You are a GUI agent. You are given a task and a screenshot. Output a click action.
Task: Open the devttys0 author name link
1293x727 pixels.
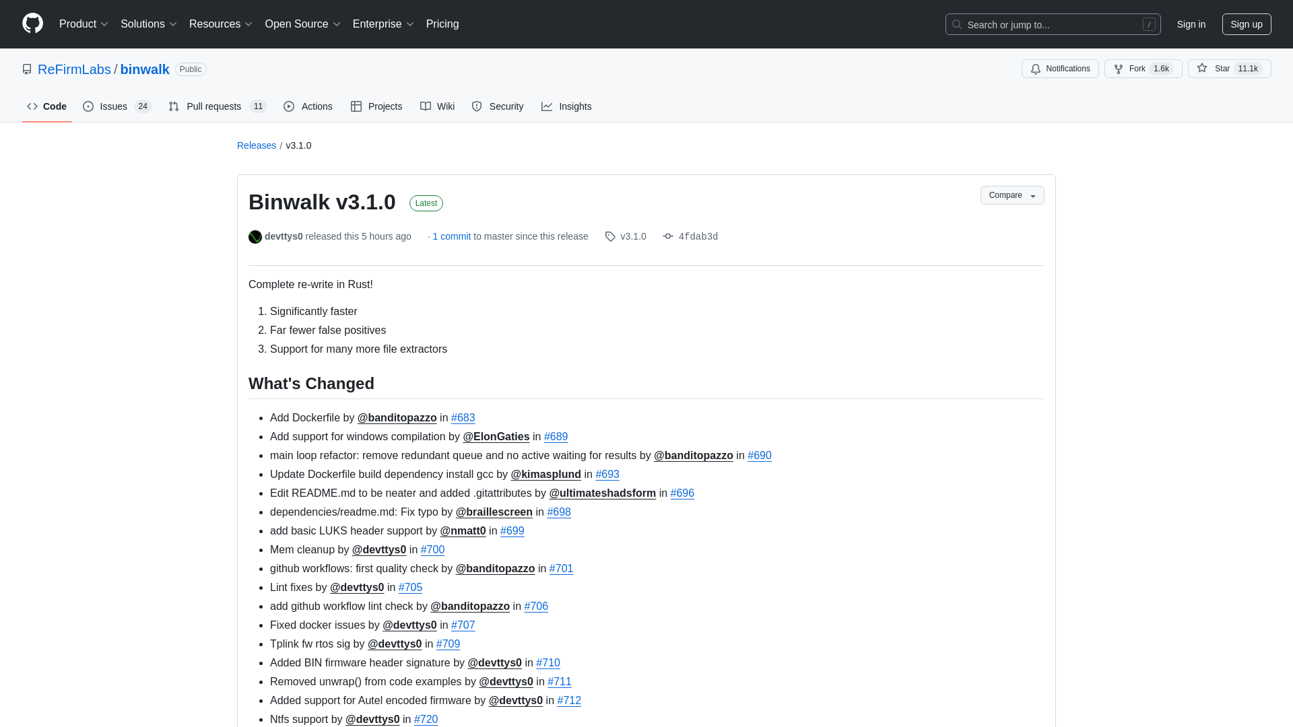[284, 236]
